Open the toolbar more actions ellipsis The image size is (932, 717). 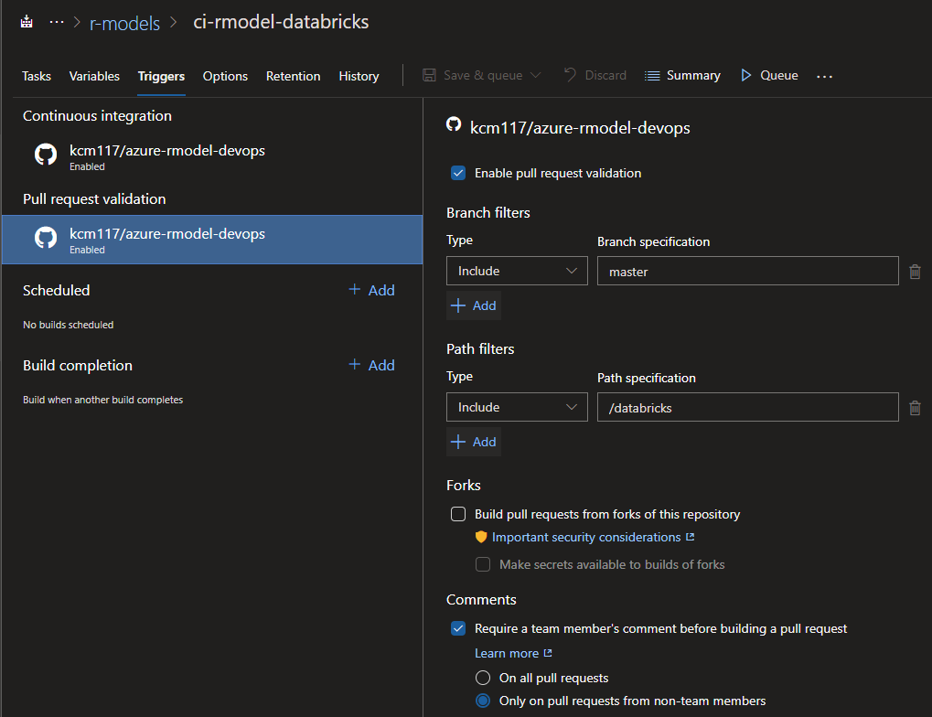pyautogui.click(x=824, y=76)
